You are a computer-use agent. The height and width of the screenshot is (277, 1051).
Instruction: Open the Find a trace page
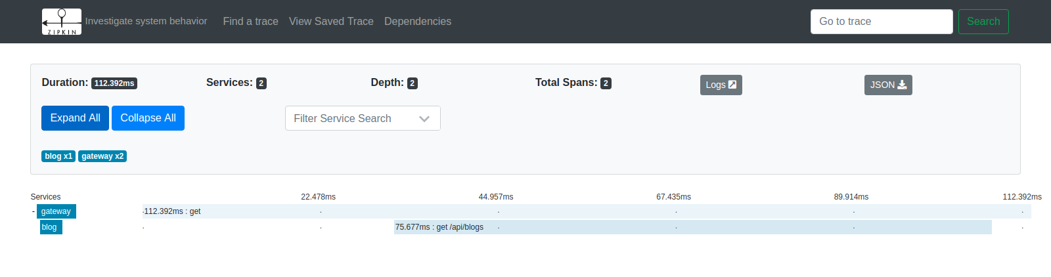[250, 22]
